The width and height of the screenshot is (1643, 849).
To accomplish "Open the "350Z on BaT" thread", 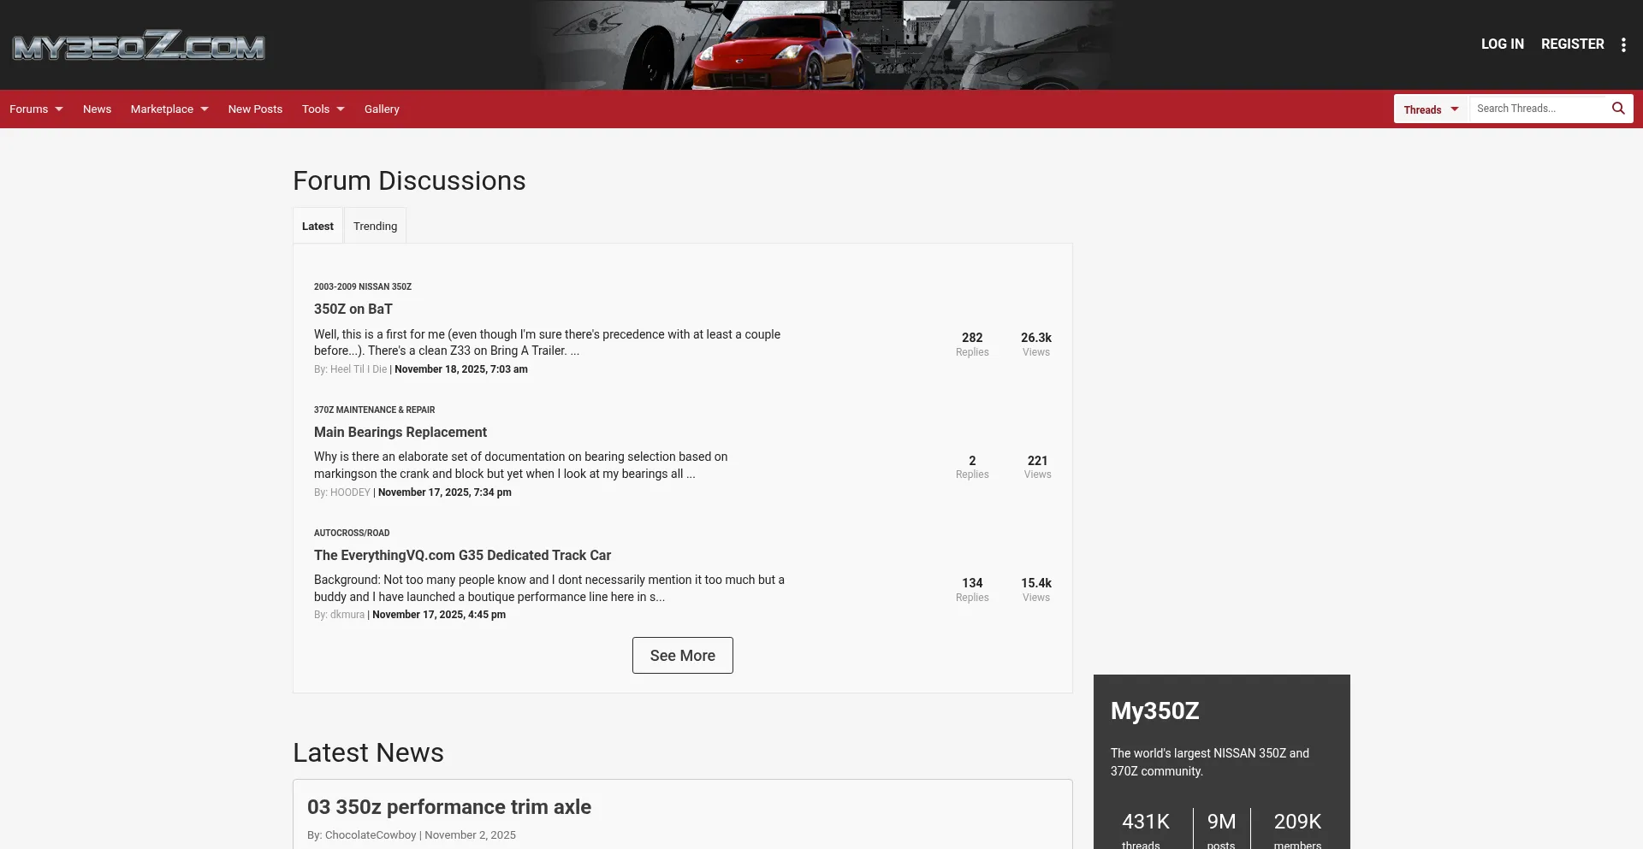I will (353, 310).
